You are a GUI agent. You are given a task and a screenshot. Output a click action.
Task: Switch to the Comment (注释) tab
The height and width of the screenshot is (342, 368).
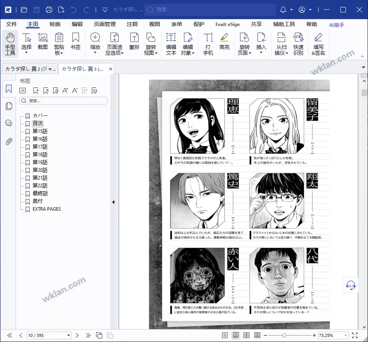(132, 24)
